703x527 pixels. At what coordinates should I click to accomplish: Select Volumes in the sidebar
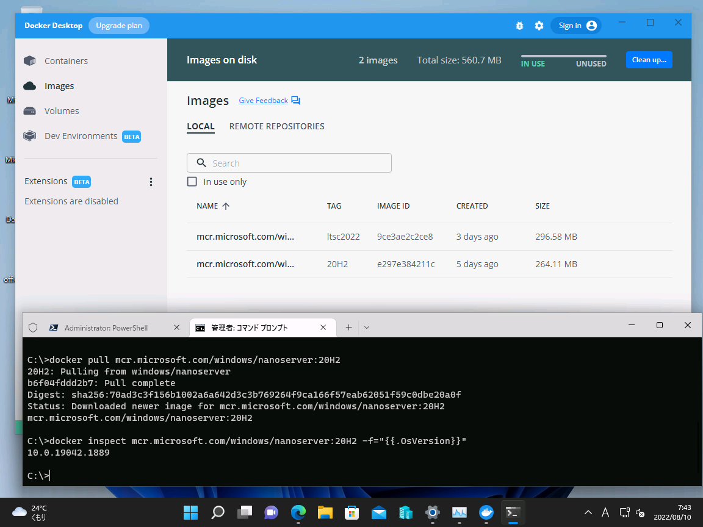62,111
